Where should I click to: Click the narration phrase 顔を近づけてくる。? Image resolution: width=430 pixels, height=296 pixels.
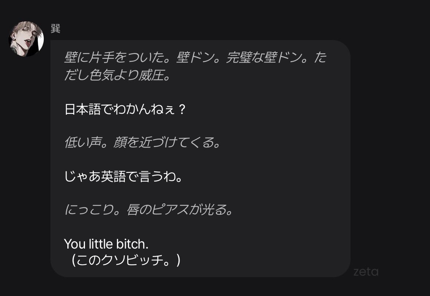coord(167,143)
